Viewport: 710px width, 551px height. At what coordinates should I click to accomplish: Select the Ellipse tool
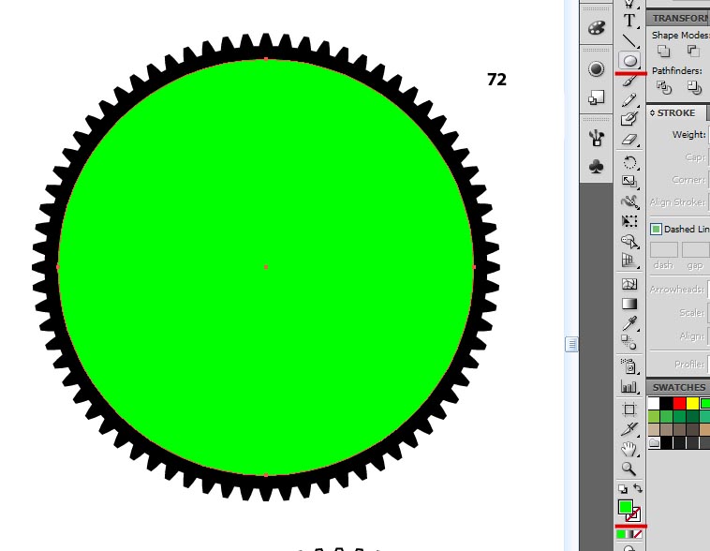tap(629, 60)
